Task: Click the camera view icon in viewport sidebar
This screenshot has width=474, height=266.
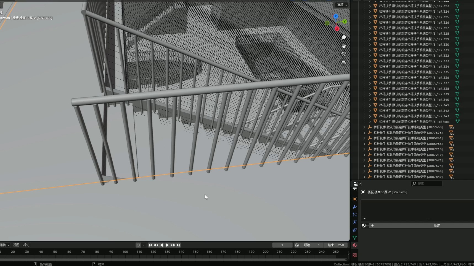Action: click(x=344, y=54)
